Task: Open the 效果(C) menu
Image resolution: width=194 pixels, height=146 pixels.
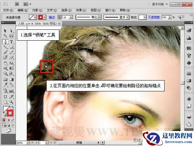Action: [81, 11]
